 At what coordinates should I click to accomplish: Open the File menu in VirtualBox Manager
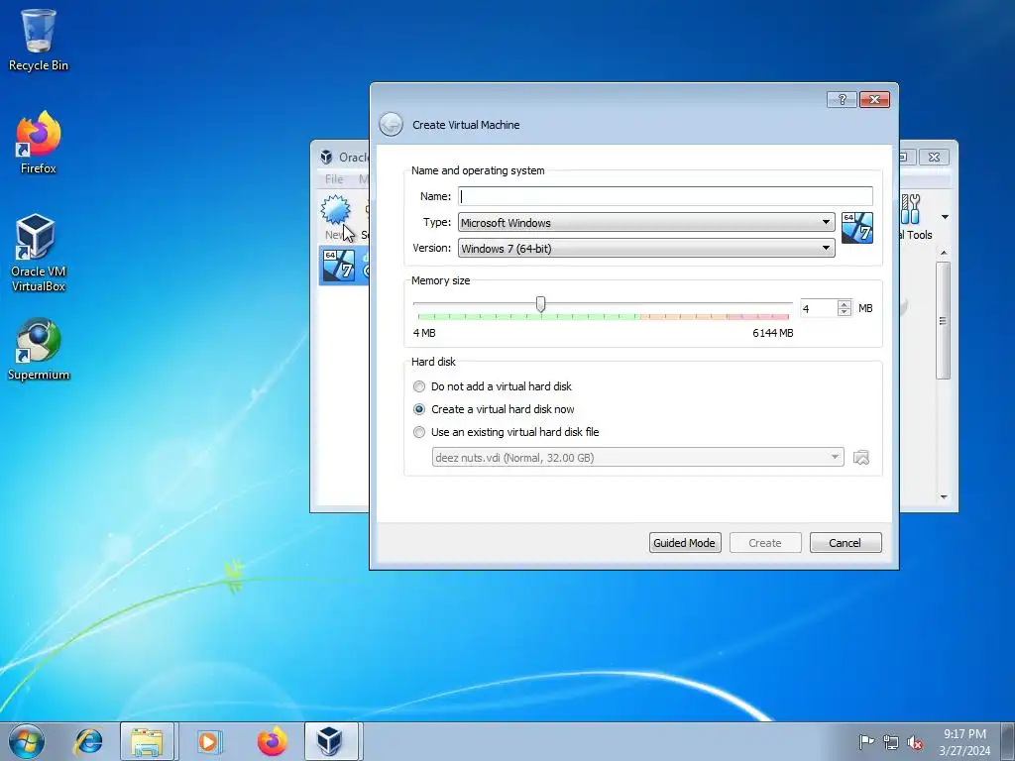click(334, 179)
